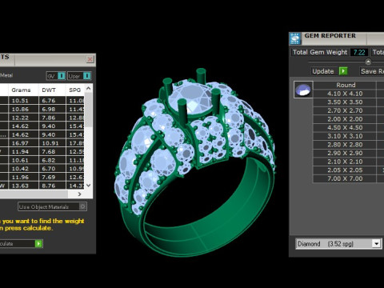Screen dimensions: 384x288
Task: Click the metal table scroll down arrow
Action: [89, 185]
